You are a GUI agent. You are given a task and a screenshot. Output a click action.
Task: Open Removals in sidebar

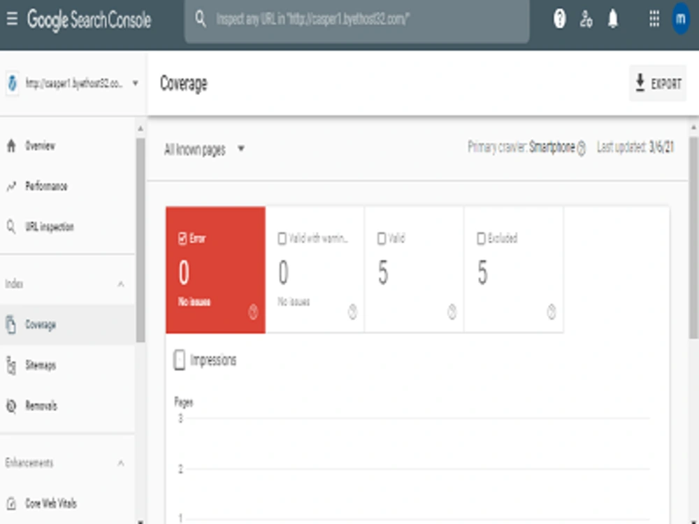point(67,406)
